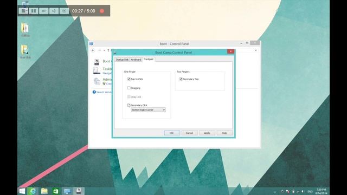Switch to the Control Panel taskbar item
The height and width of the screenshot is (195, 347).
coord(67,191)
